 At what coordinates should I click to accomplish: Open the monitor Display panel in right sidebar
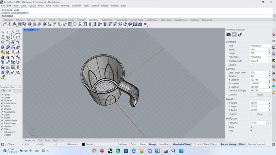274,47
